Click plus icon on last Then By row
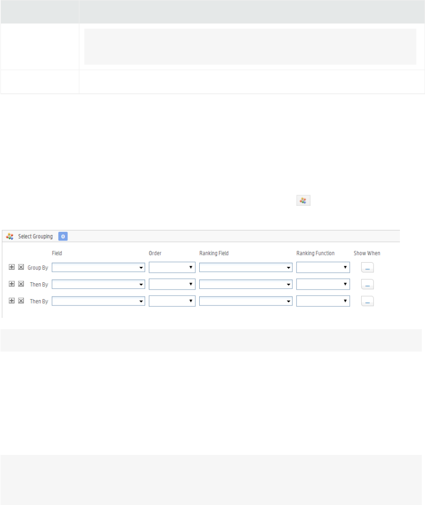The image size is (425, 505). [x=12, y=301]
